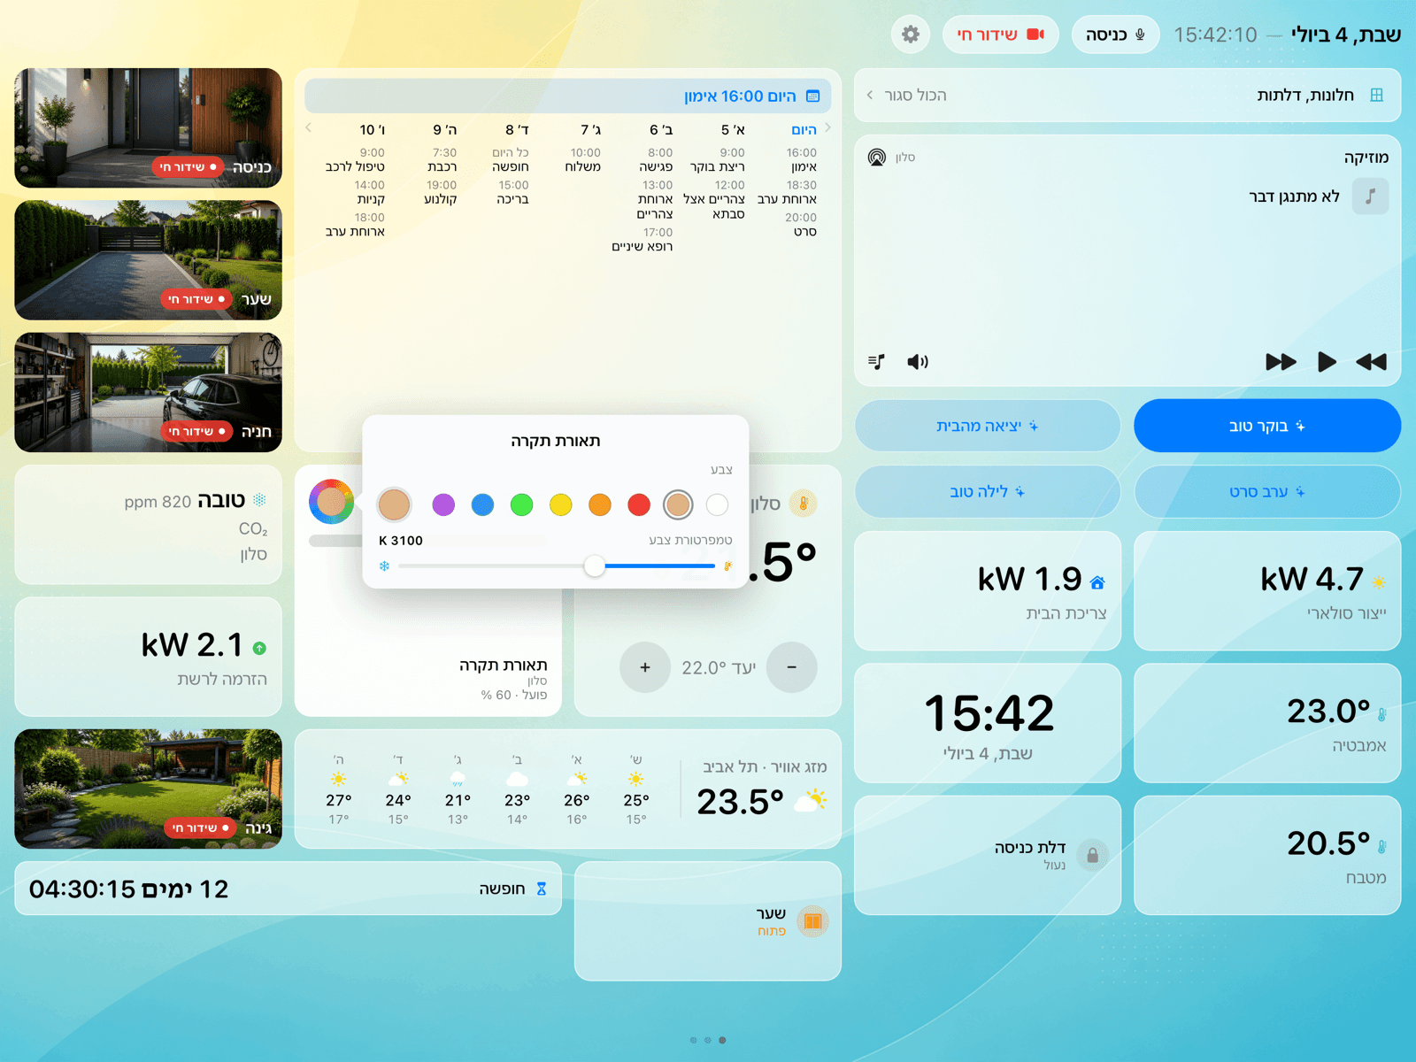
Task: Click the house icon on the 'צריכת הבית' card
Action: pyautogui.click(x=1097, y=581)
